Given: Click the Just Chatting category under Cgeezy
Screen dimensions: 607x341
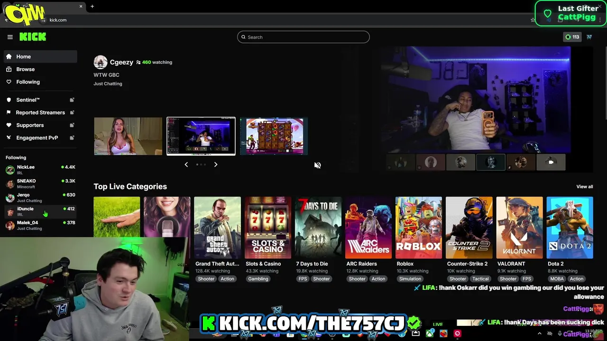Looking at the screenshot, I should [108, 83].
